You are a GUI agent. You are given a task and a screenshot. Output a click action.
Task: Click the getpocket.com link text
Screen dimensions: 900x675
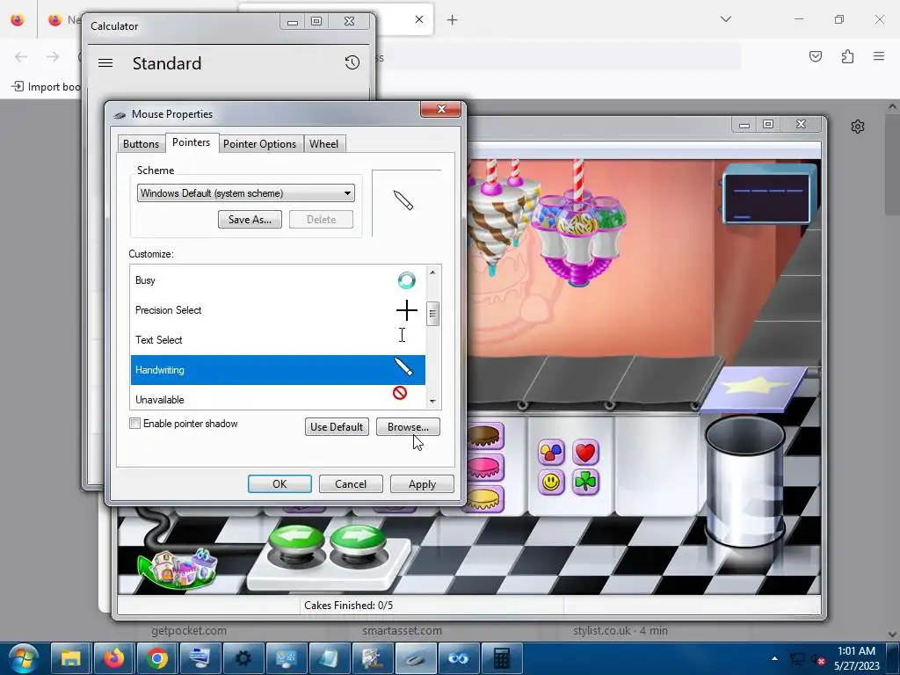coord(189,630)
